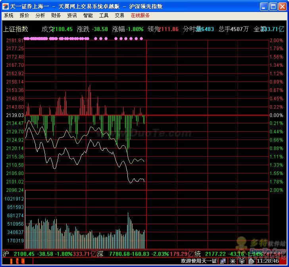289x267 pixels.
Task: Click the trash-like icon in status bar
Action: click(242, 261)
